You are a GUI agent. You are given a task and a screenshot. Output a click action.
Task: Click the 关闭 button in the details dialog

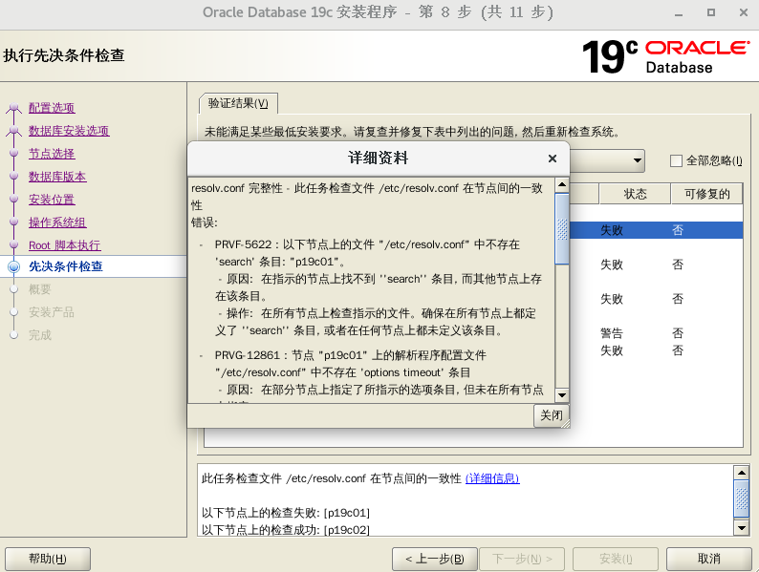tap(552, 415)
